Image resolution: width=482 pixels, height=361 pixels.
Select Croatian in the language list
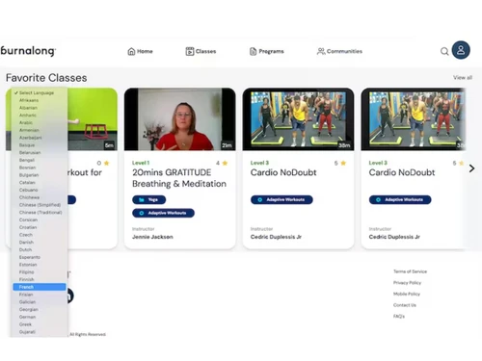(x=40, y=227)
